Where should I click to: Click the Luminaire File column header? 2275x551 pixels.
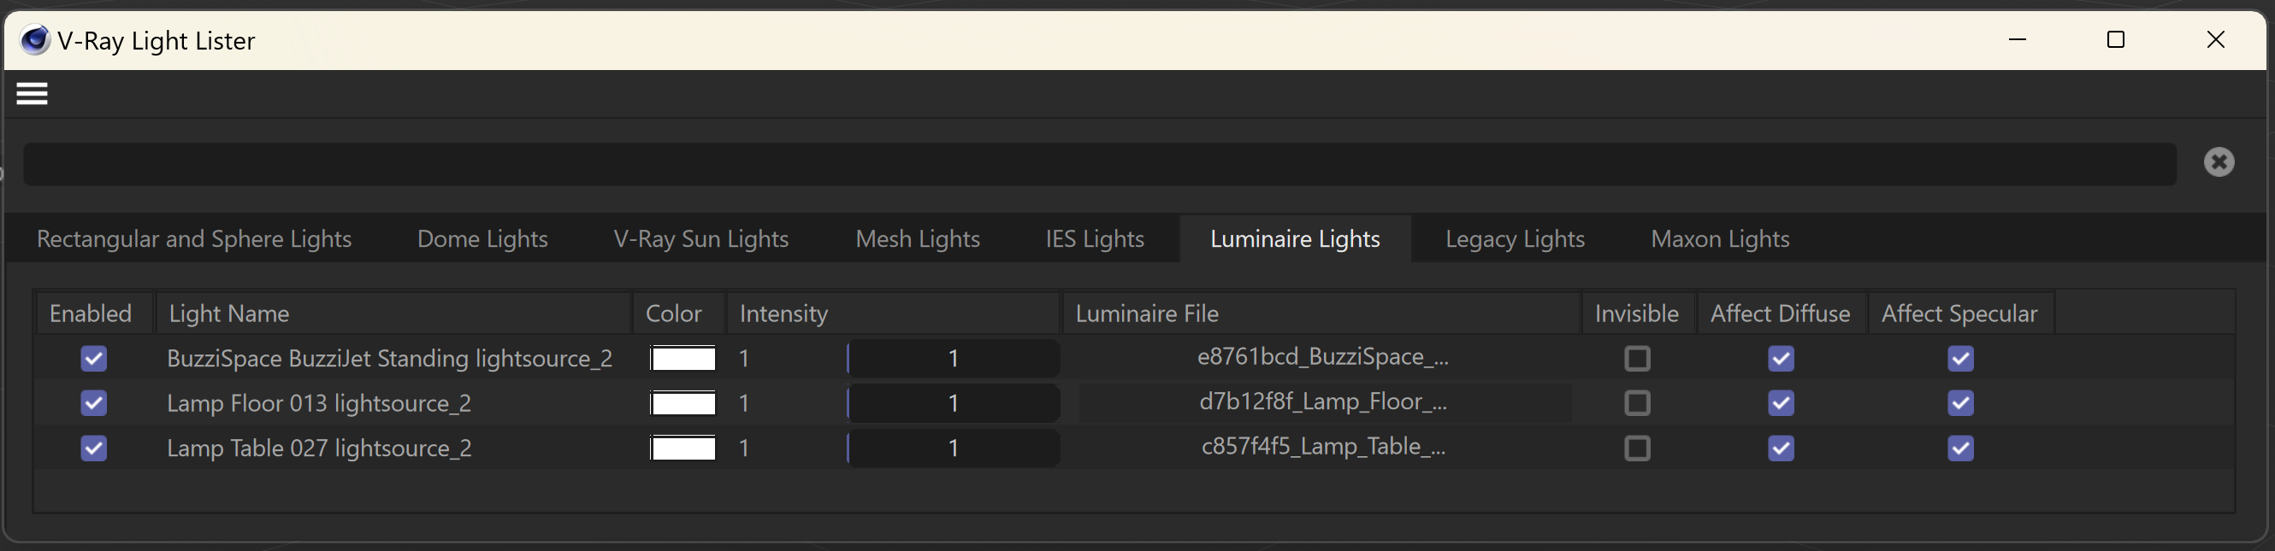(x=1321, y=313)
